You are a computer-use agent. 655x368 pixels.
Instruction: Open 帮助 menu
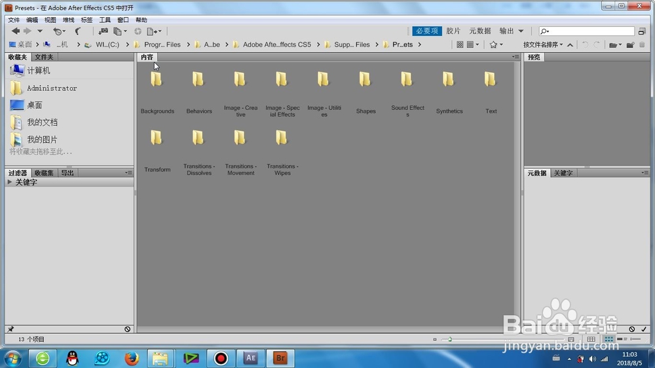pyautogui.click(x=141, y=20)
